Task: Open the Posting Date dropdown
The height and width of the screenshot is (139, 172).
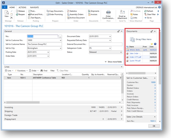Action: (x=48, y=52)
